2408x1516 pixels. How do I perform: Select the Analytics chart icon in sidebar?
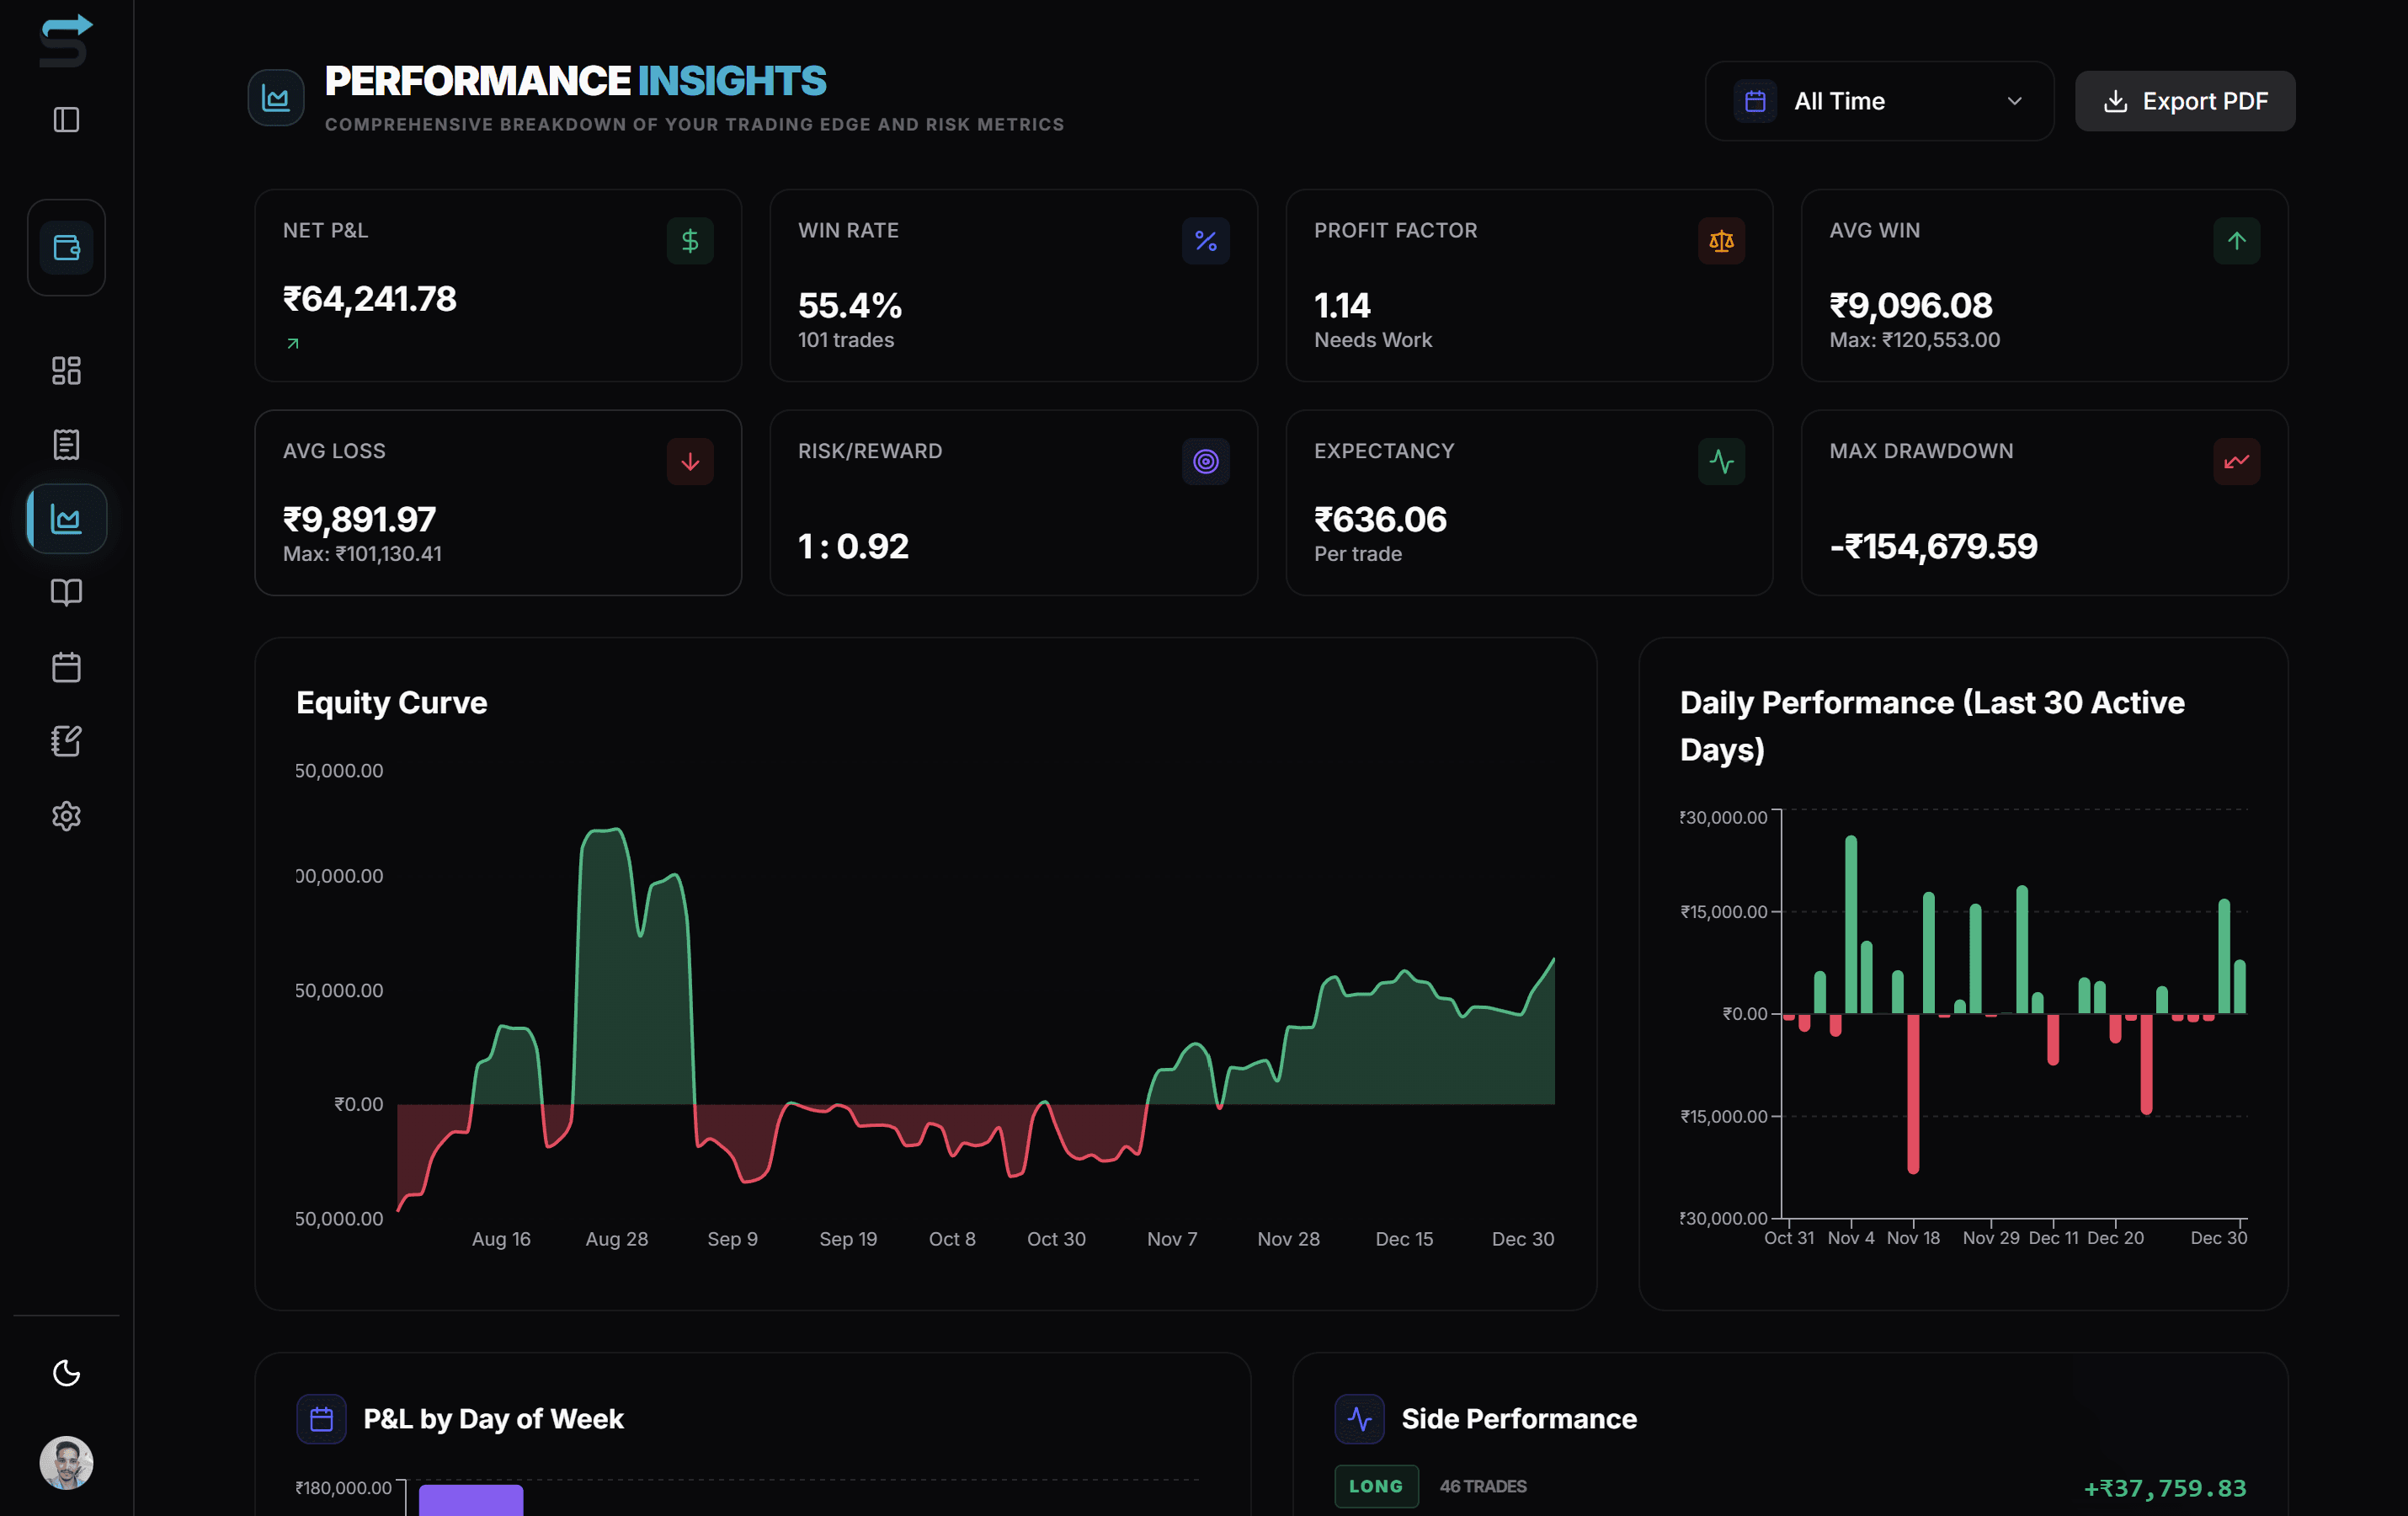pyautogui.click(x=66, y=518)
